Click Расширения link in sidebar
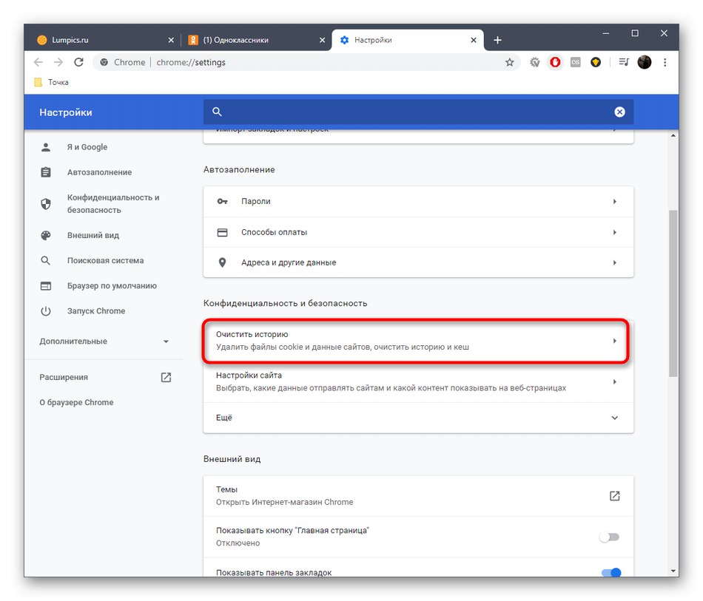 [64, 377]
